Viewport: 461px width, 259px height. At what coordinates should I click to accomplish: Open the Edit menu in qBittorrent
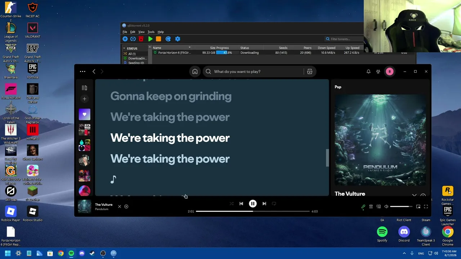(133, 32)
